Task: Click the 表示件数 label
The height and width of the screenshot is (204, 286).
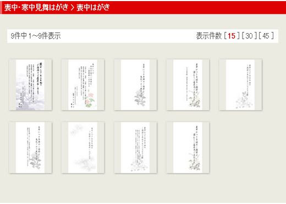Action: click(x=209, y=36)
